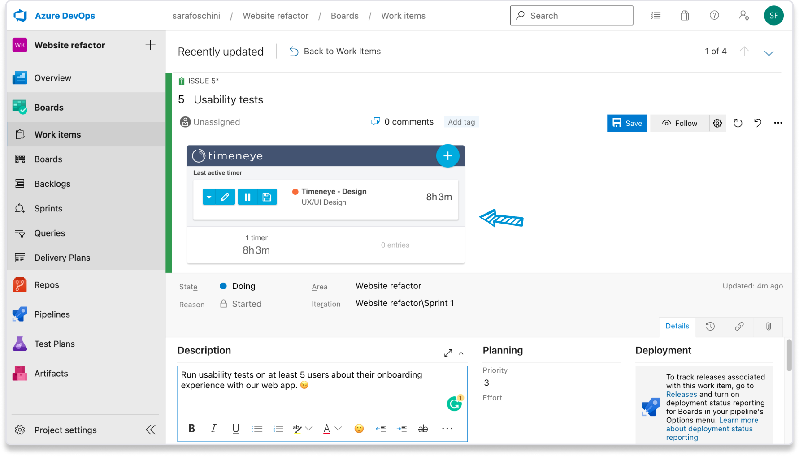
Task: Toggle underline formatting in Description
Action: click(235, 428)
